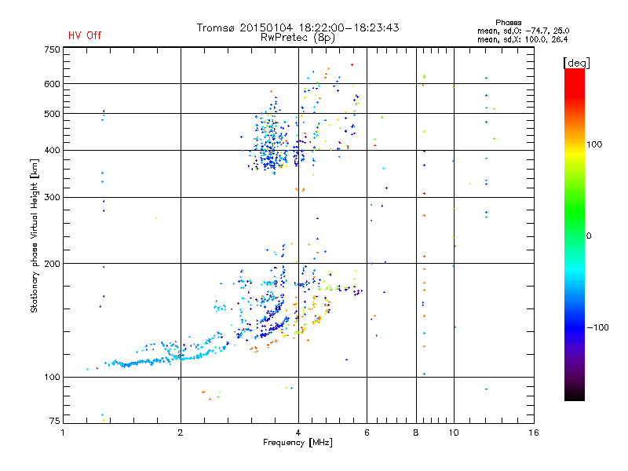Click the x-axis tick label '4'
Image resolution: width=628 pixels, height=471 pixels.
coord(298,433)
